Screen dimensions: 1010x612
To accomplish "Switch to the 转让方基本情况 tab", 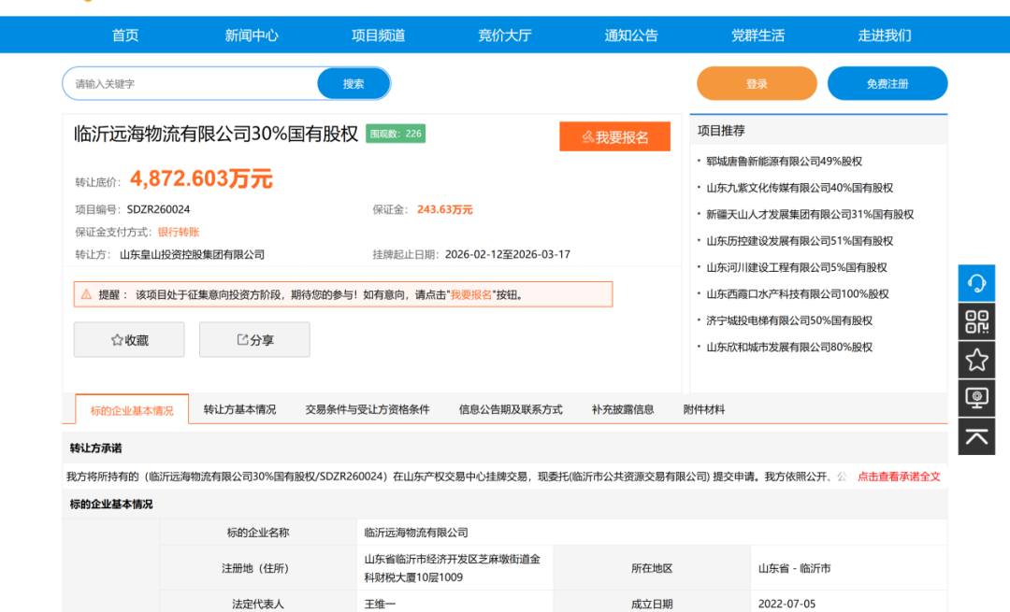I will pyautogui.click(x=241, y=408).
